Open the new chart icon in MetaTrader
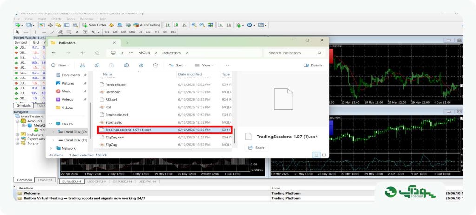The height and width of the screenshot is (215, 476). point(18,25)
